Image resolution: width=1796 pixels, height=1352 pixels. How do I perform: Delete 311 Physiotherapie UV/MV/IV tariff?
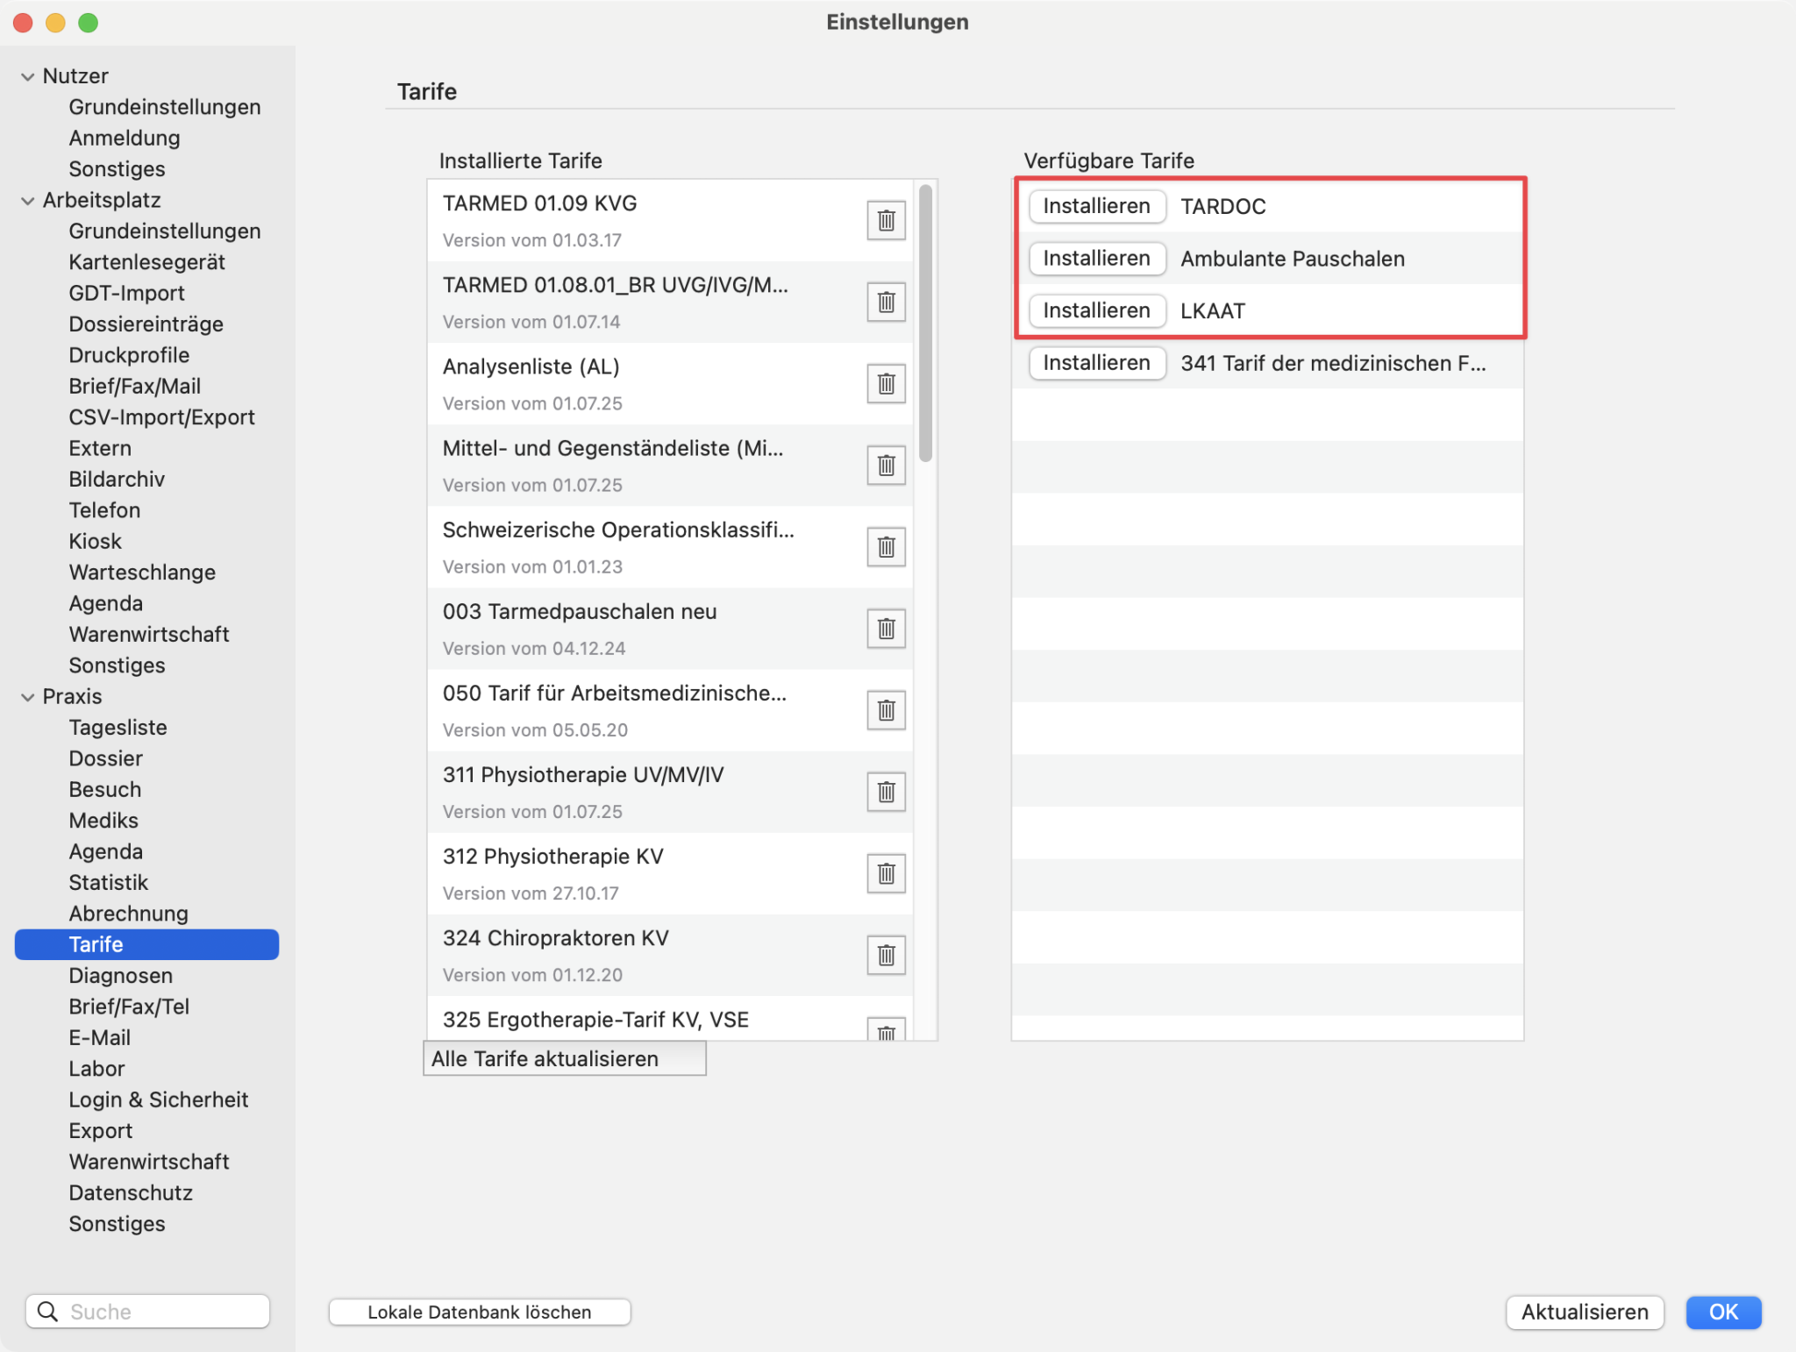point(886,792)
